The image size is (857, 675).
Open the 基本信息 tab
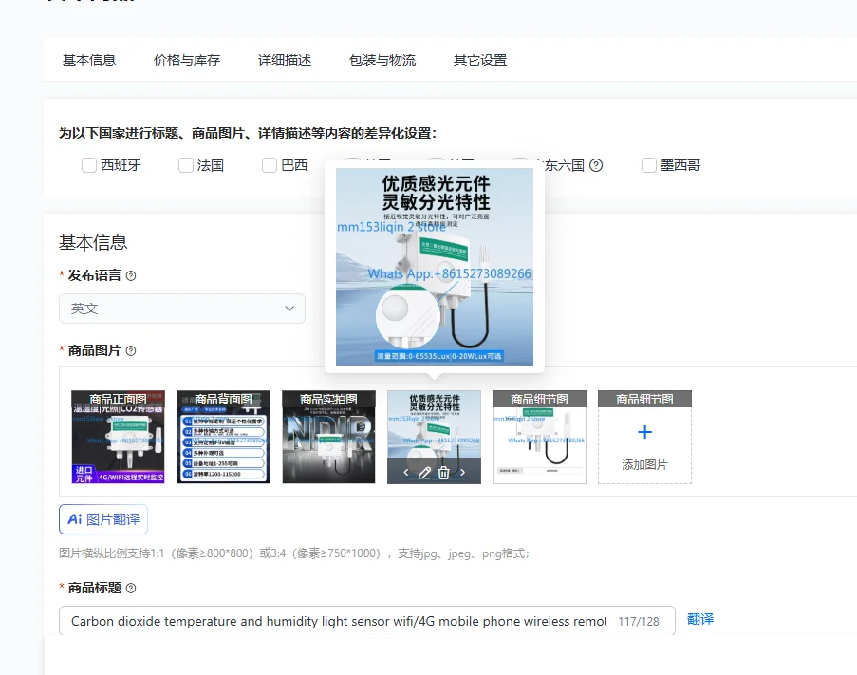click(x=89, y=60)
